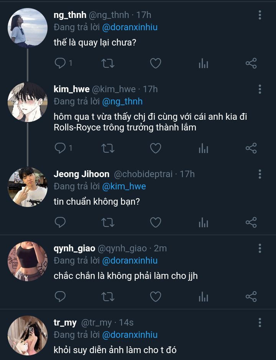
Task: Retweet qynh_giao's reply
Action: coord(108,296)
